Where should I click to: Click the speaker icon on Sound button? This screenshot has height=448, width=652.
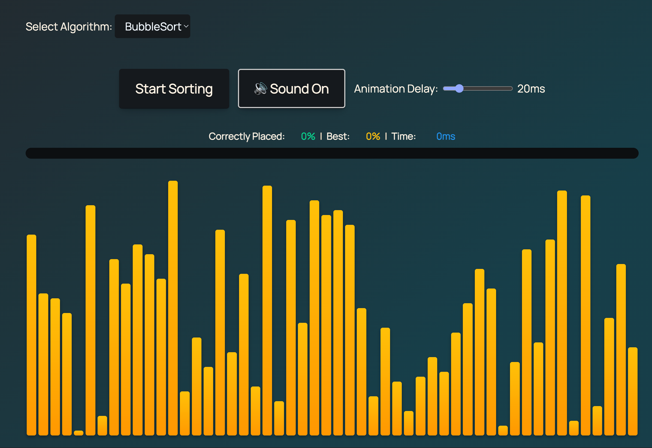tap(260, 89)
